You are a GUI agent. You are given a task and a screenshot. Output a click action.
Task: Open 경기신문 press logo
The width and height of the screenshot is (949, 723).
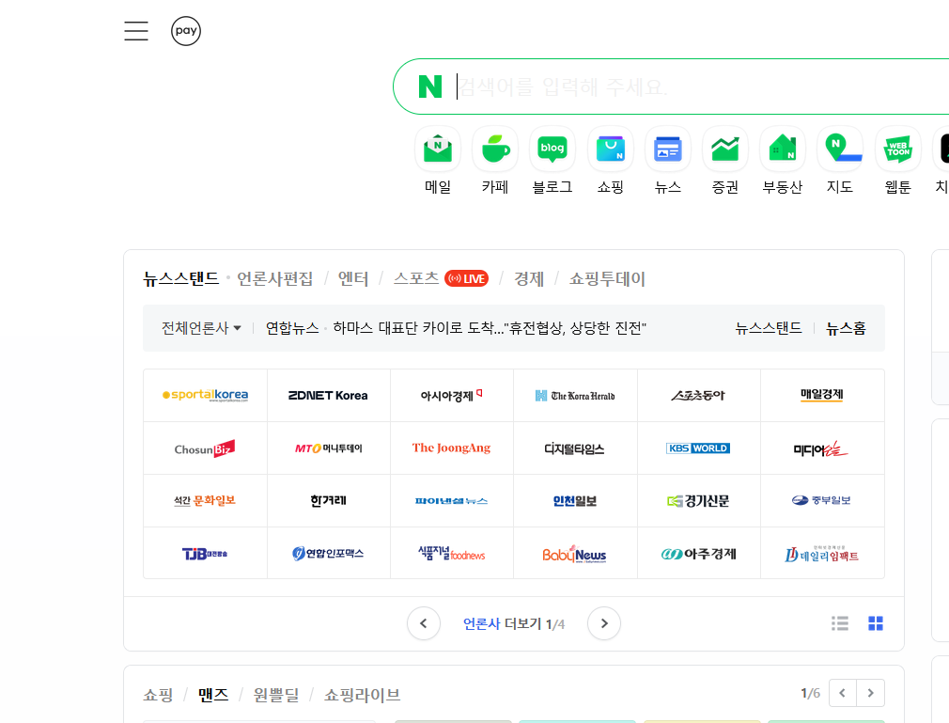pyautogui.click(x=698, y=501)
